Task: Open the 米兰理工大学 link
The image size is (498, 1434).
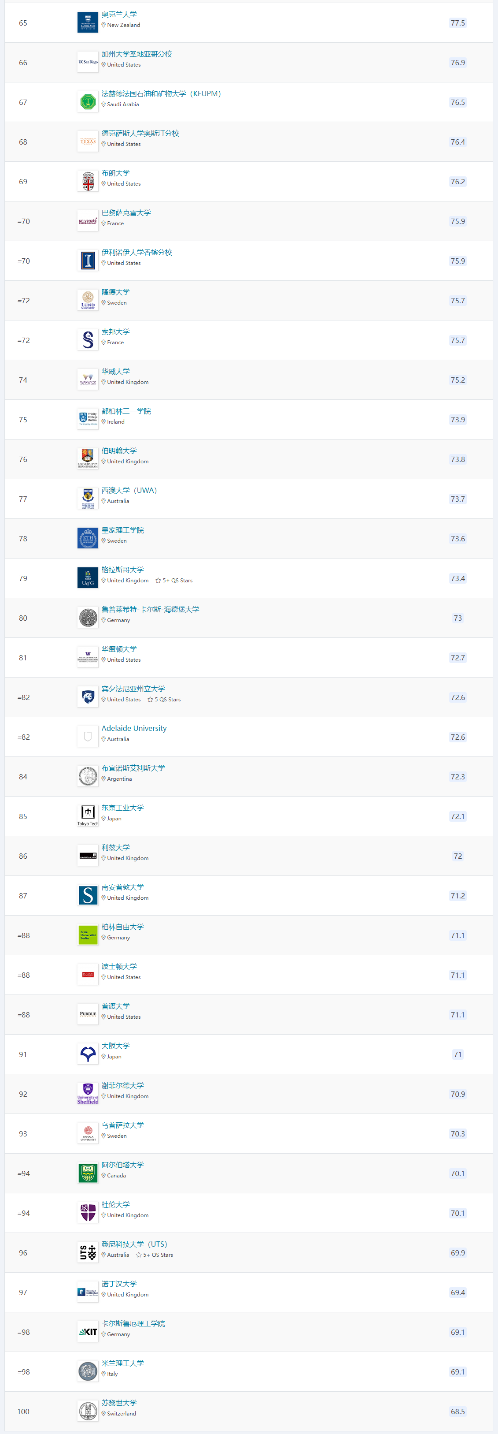Action: point(122,1363)
